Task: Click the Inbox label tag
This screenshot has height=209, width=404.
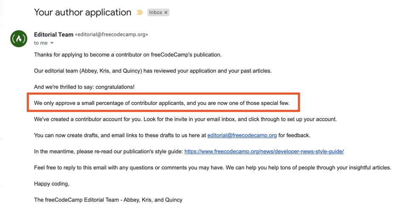Action: [x=155, y=13]
